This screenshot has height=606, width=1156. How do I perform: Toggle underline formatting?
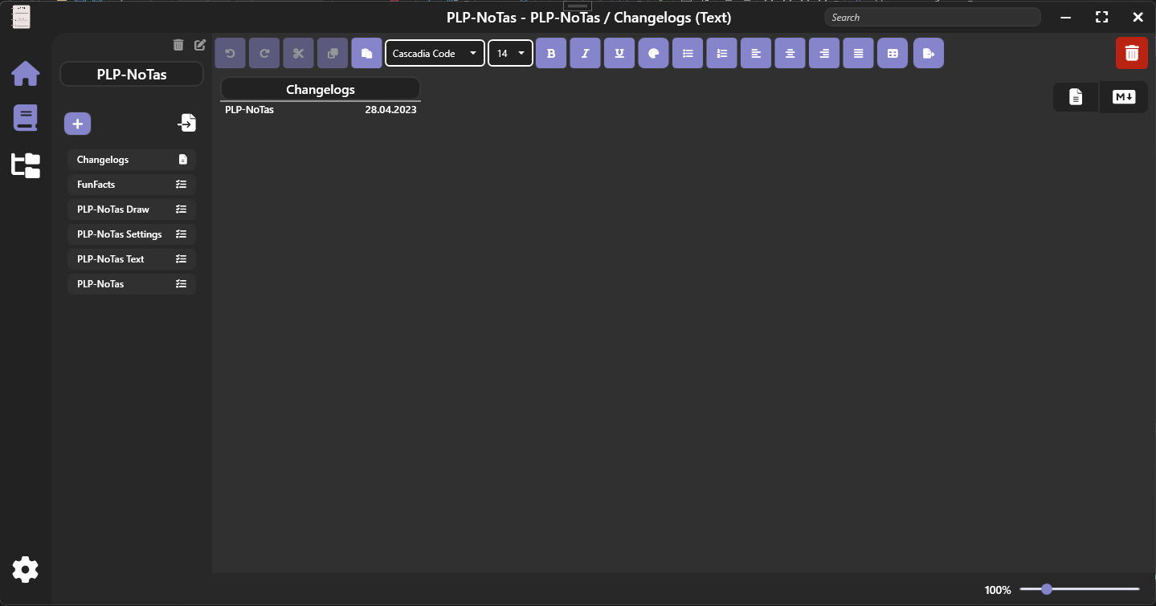[x=619, y=52]
